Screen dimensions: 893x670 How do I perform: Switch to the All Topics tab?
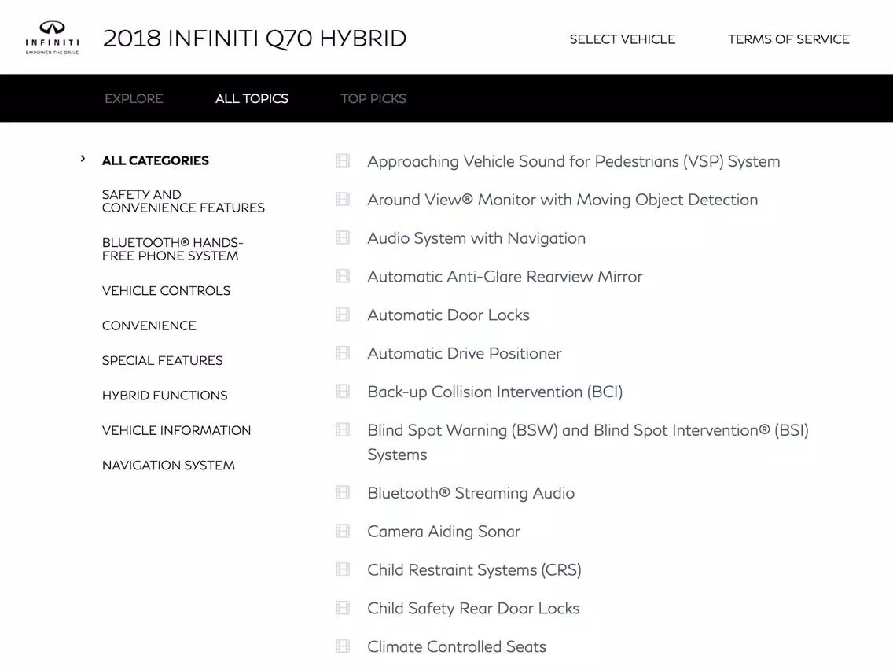pyautogui.click(x=252, y=98)
